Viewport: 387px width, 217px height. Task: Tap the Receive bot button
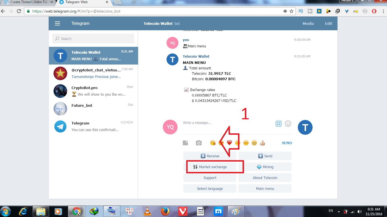pos(210,156)
